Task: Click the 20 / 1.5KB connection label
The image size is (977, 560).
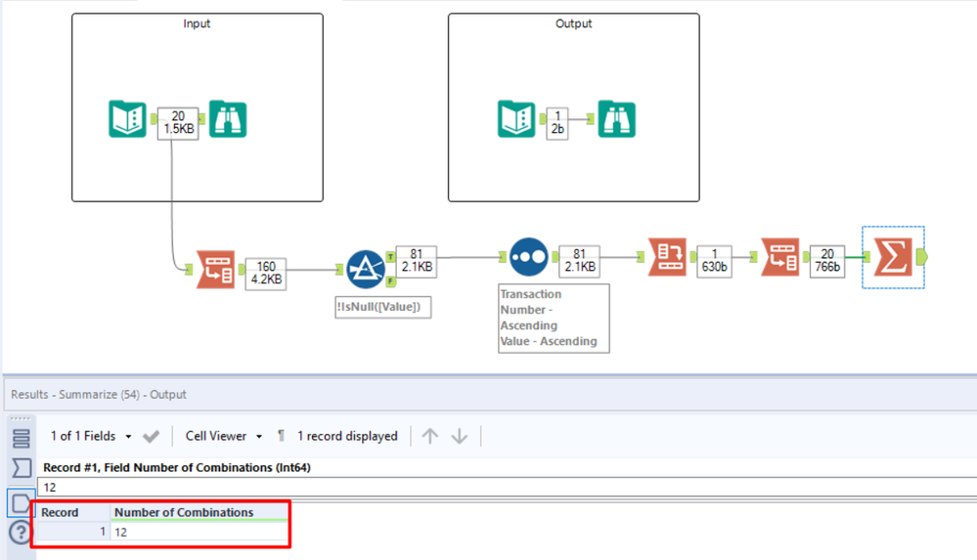Action: point(178,123)
